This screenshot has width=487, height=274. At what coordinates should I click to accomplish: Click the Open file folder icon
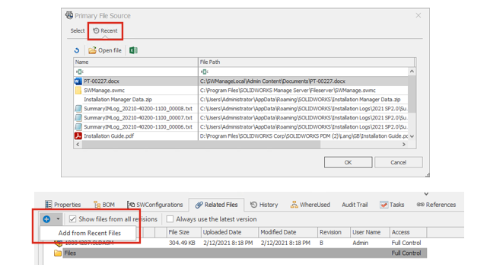click(x=92, y=50)
